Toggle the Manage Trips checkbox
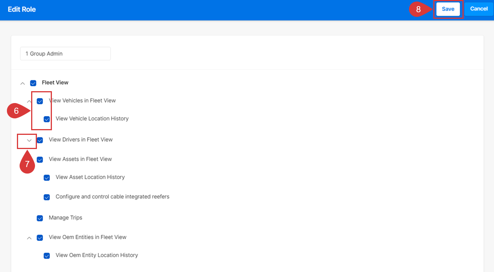This screenshot has width=494, height=272. (40, 218)
